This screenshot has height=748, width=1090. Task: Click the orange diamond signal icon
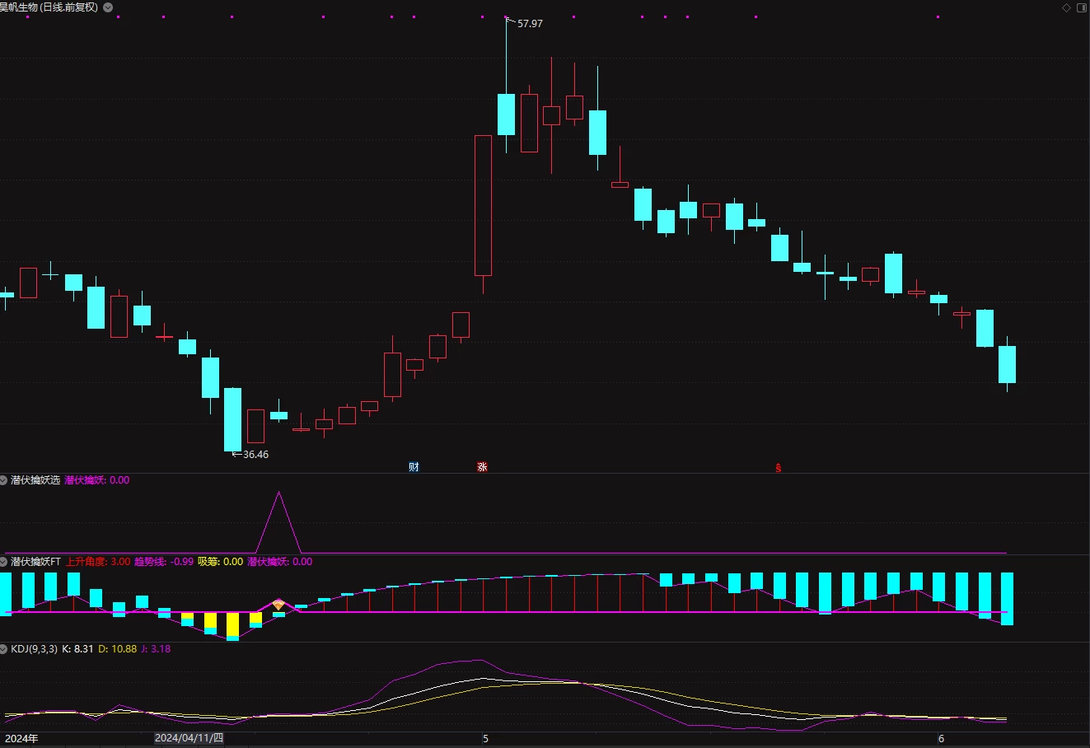(278, 605)
